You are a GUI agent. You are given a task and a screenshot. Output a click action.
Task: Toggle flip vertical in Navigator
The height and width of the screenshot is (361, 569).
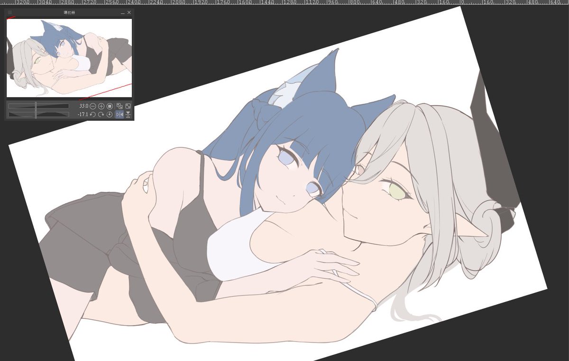128,114
